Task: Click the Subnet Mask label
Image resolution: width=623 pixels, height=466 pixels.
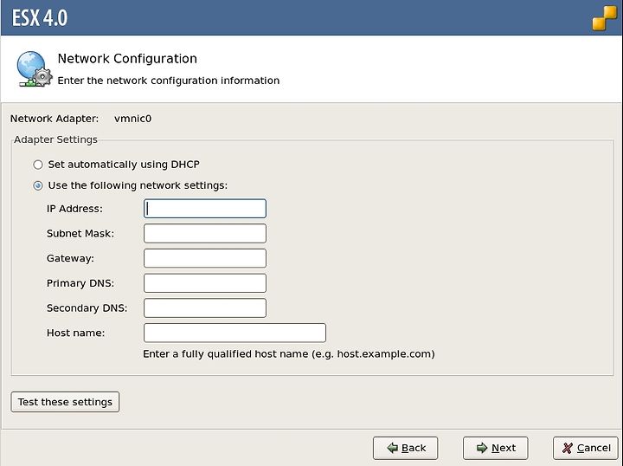Action: [80, 233]
